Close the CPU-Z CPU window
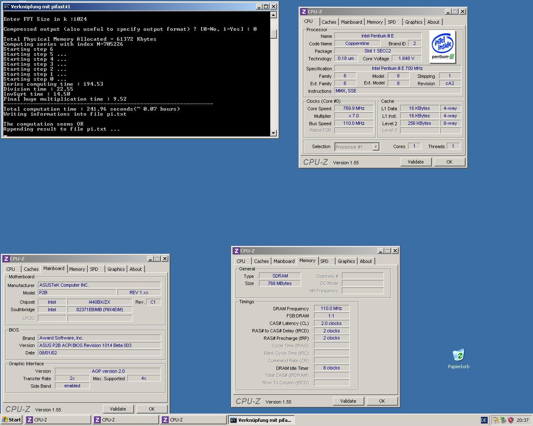 coord(463,12)
